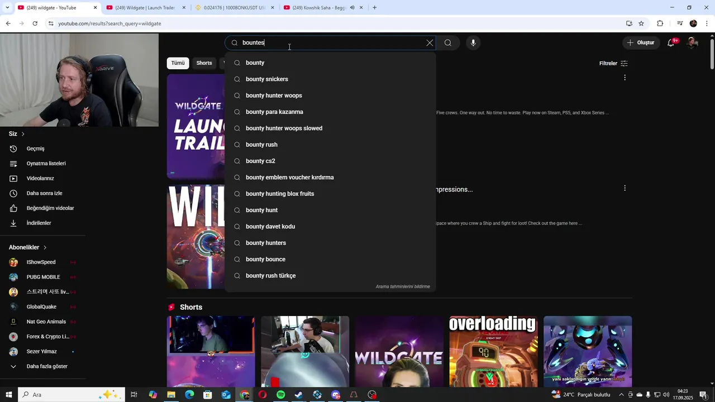Open the overloading Shorts thumbnail
Screen dimensions: 715x402
(493, 351)
